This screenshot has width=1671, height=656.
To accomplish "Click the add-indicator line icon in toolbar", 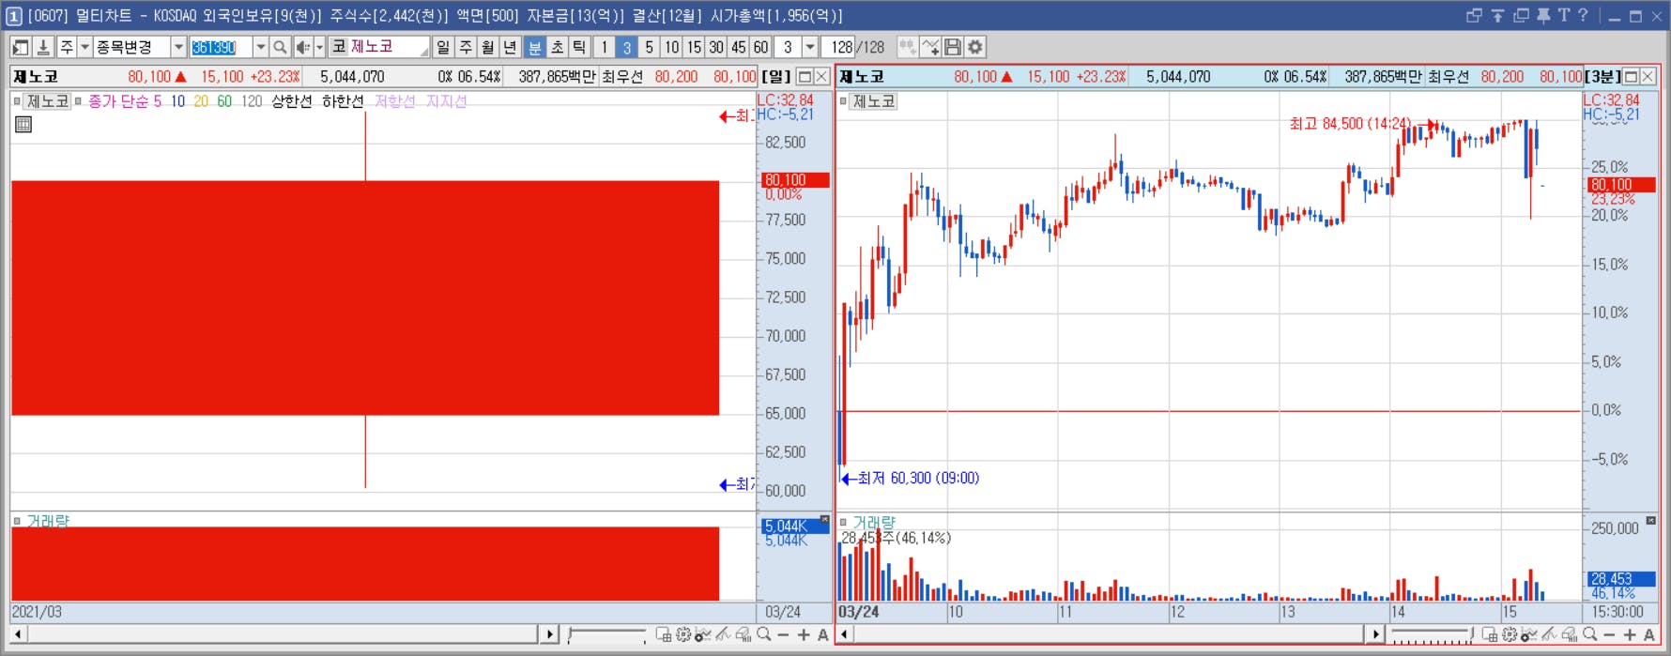I will (x=930, y=47).
